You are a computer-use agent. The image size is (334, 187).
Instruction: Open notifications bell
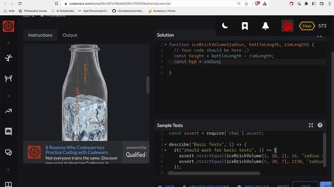[x=265, y=26]
